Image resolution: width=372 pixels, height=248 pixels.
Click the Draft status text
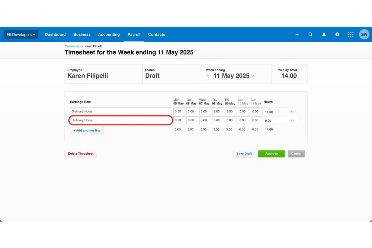click(153, 76)
